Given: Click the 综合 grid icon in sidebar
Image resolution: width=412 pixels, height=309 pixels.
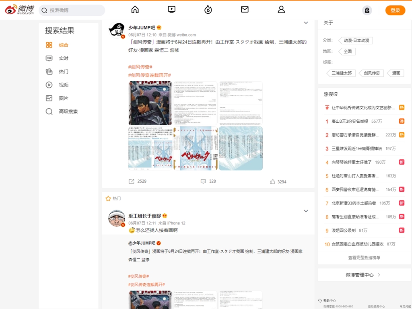Looking at the screenshot, I should click(49, 45).
